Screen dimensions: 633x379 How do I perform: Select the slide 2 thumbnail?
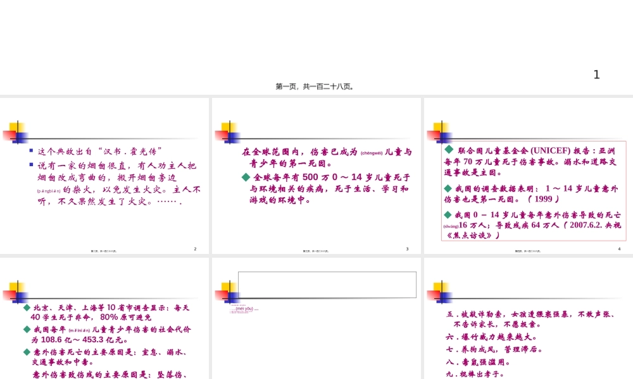point(315,177)
